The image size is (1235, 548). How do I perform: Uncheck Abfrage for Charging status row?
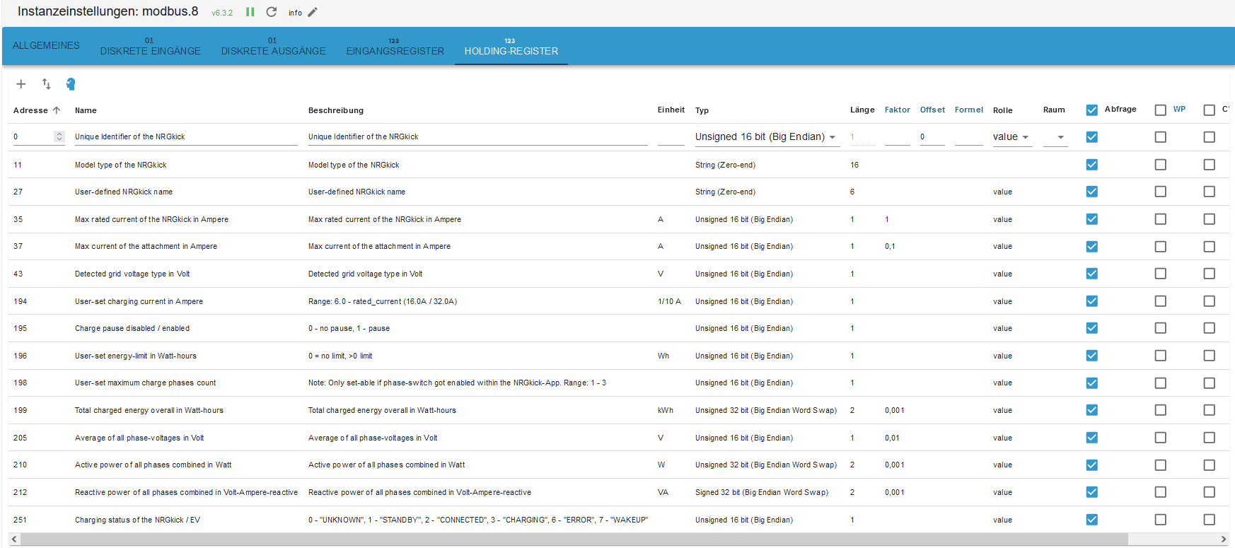click(x=1092, y=520)
